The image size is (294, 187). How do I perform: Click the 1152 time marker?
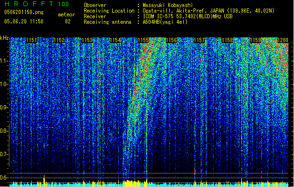click(x=59, y=40)
